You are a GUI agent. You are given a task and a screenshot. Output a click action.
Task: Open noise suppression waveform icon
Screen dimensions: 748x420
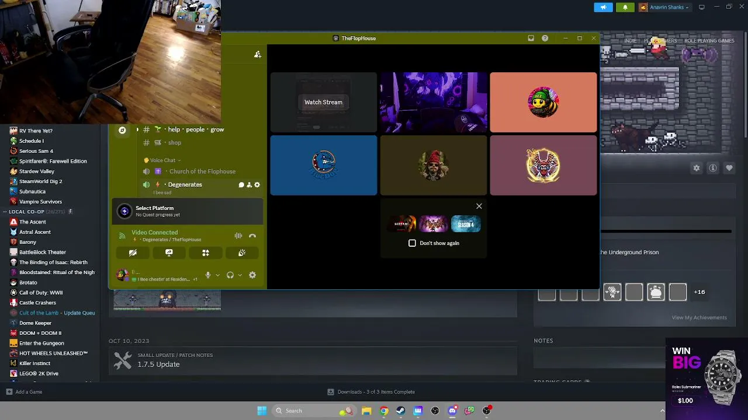[238, 236]
